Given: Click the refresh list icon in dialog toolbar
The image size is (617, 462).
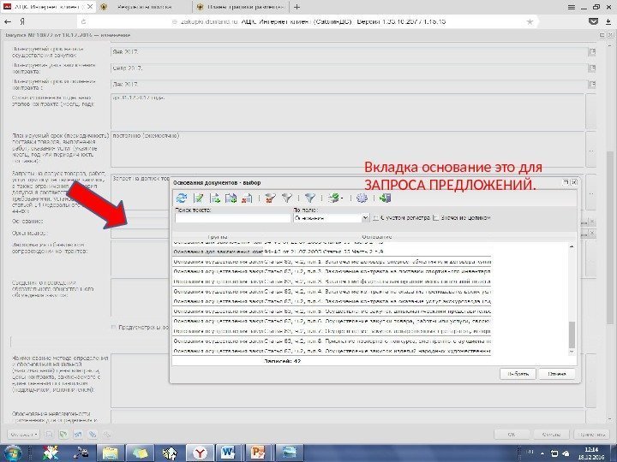Looking at the screenshot, I should point(182,198).
